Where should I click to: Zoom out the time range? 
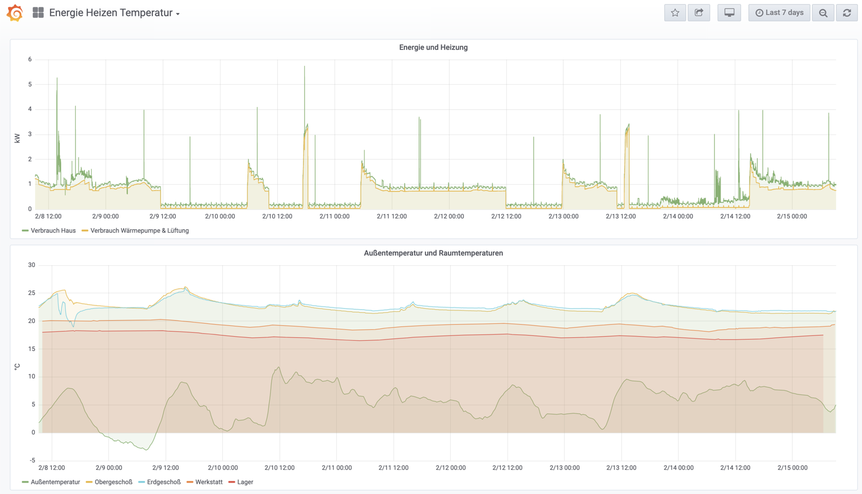point(823,13)
